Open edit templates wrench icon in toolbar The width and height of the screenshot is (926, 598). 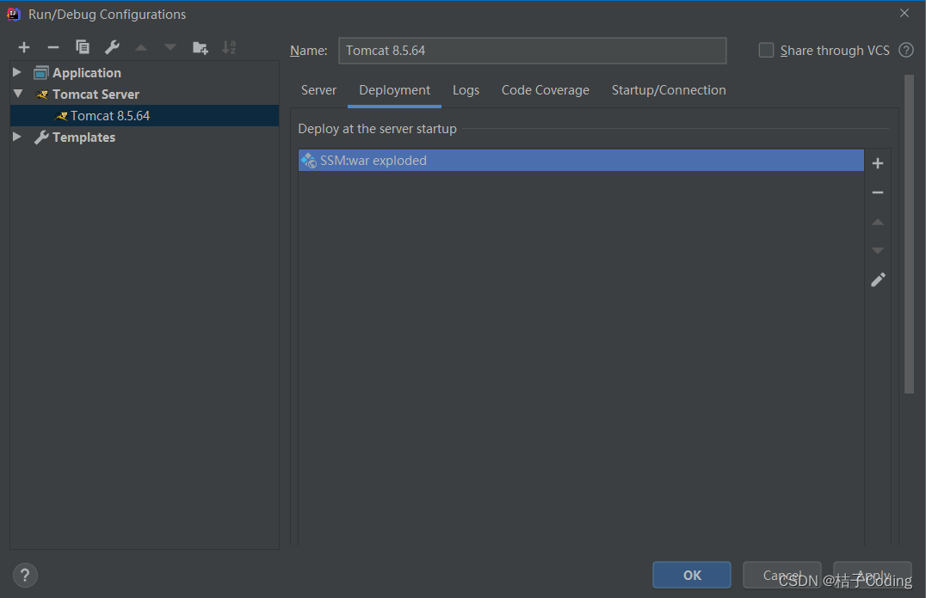112,47
